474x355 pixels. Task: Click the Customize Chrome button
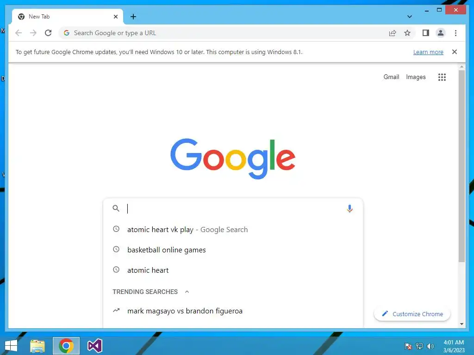point(412,314)
